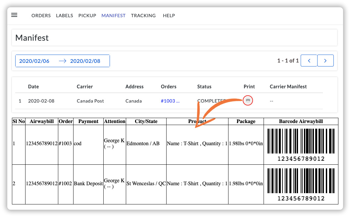Click the 2020-02-08 date cell
Screen dimensions: 350x216
click(41, 101)
